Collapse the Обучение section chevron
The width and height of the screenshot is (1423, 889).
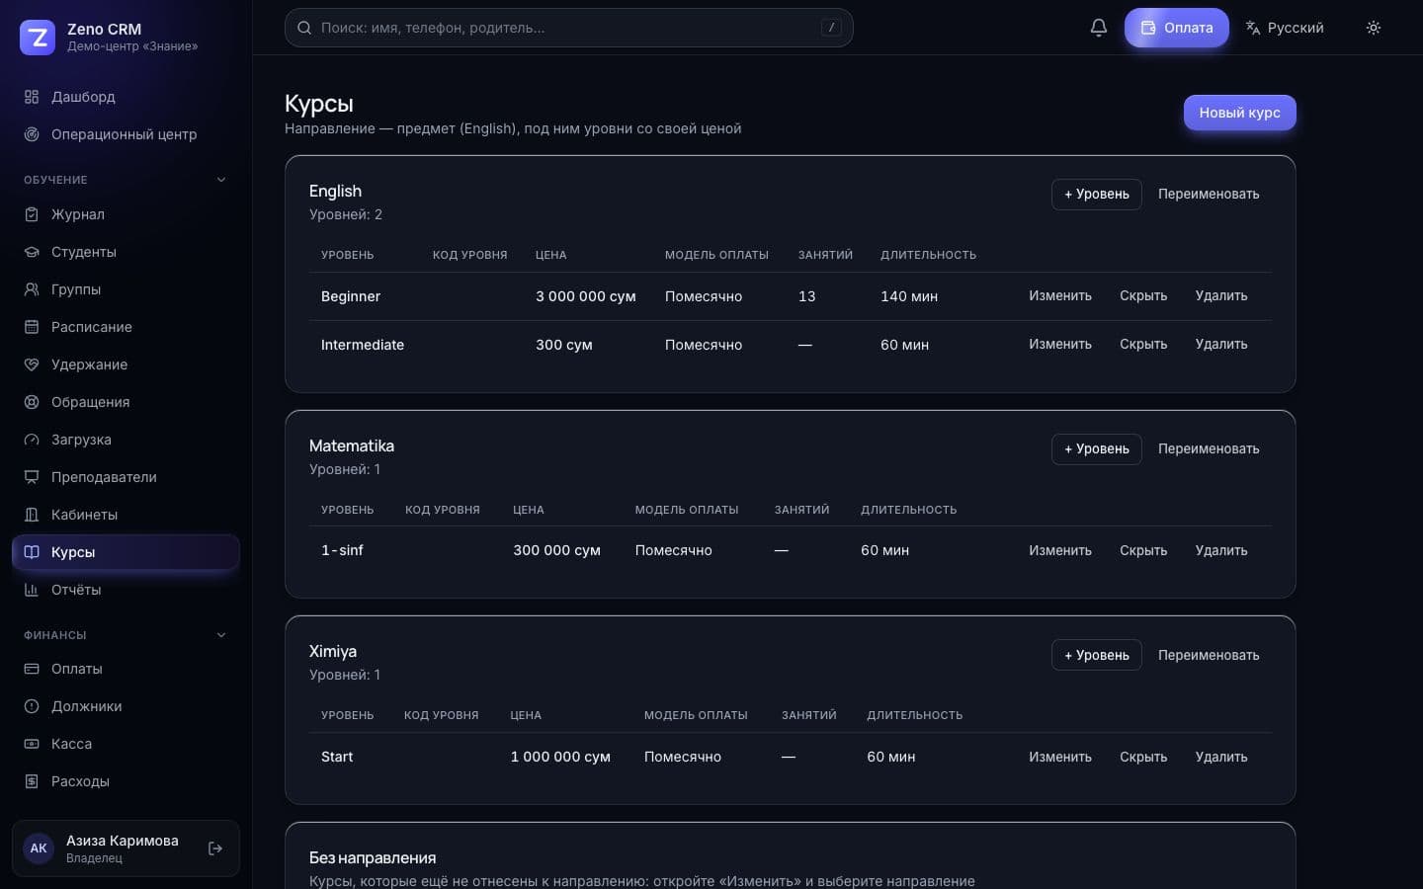(x=221, y=180)
